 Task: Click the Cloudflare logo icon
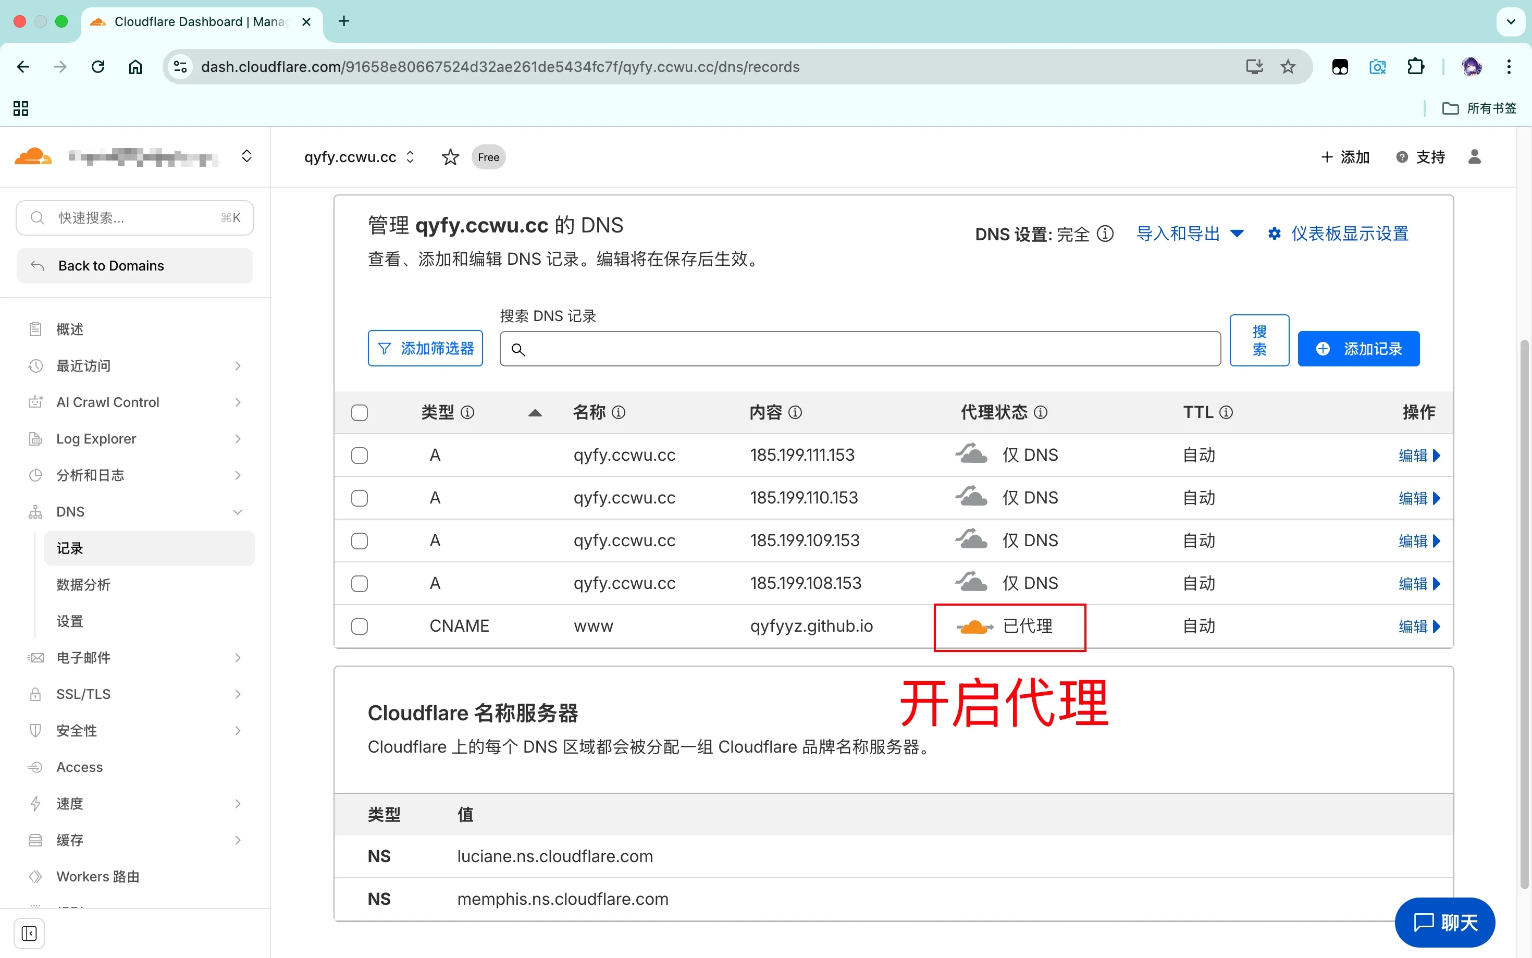32,156
